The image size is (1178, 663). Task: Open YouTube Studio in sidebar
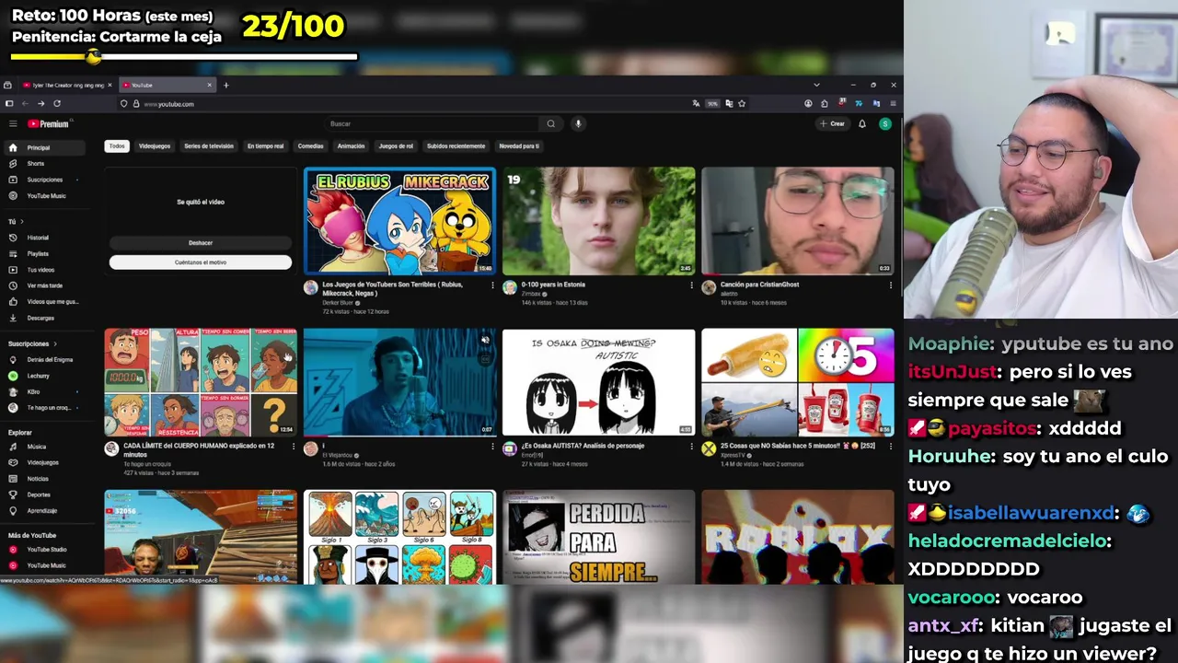coord(46,550)
